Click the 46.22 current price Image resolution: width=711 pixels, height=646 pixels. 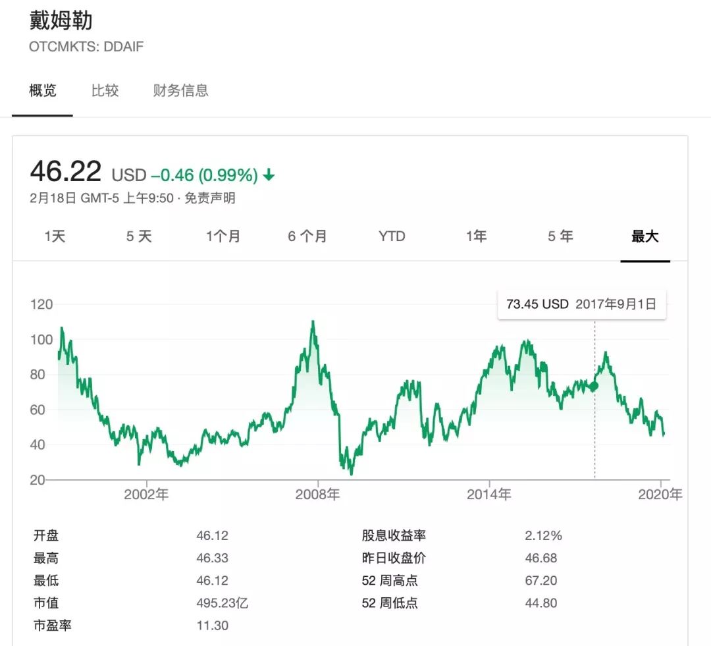coord(66,171)
